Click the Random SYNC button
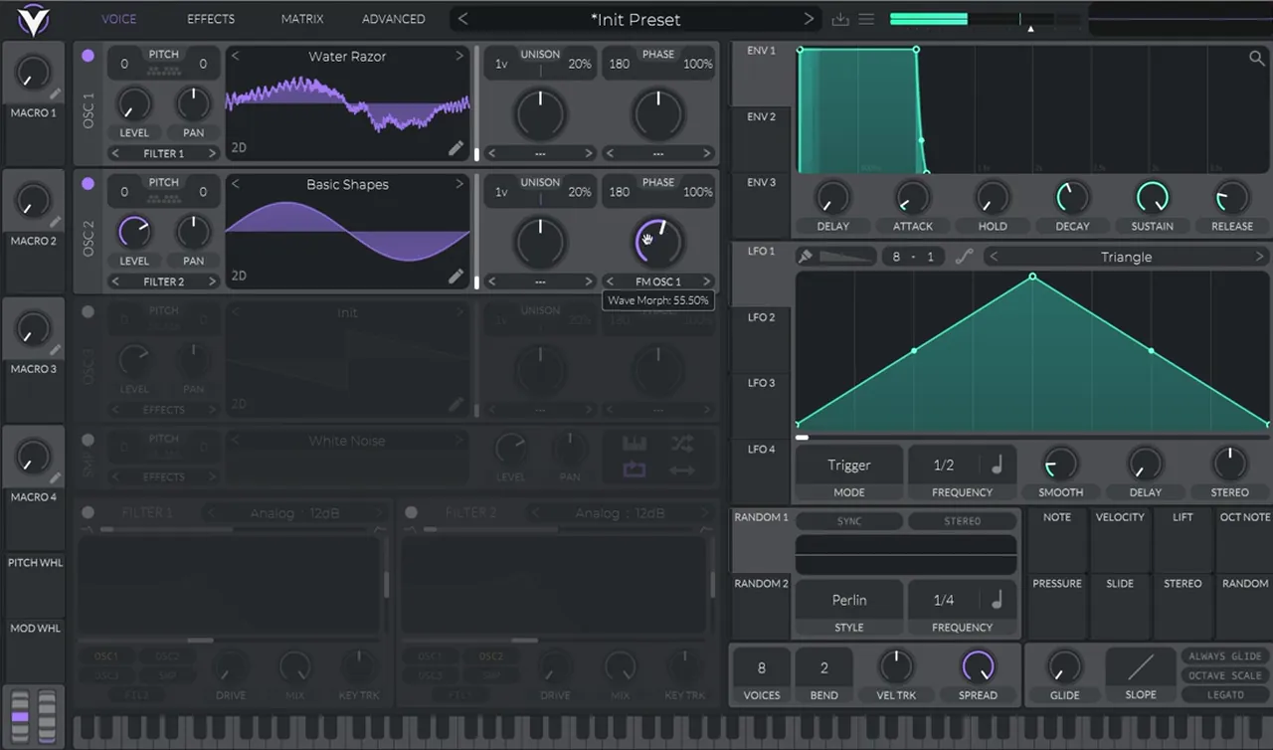The width and height of the screenshot is (1273, 750). [849, 521]
